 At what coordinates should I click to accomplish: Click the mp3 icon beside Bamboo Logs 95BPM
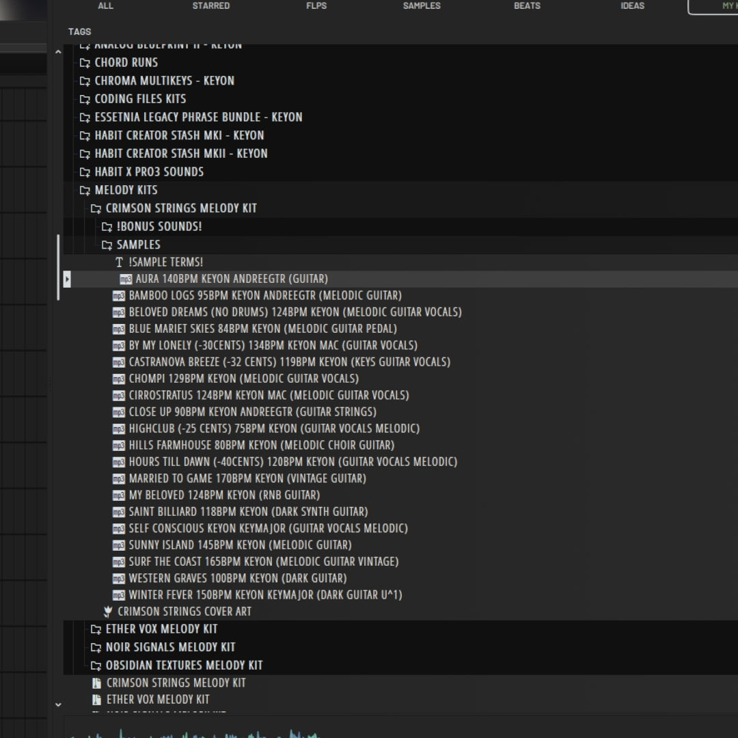(118, 295)
